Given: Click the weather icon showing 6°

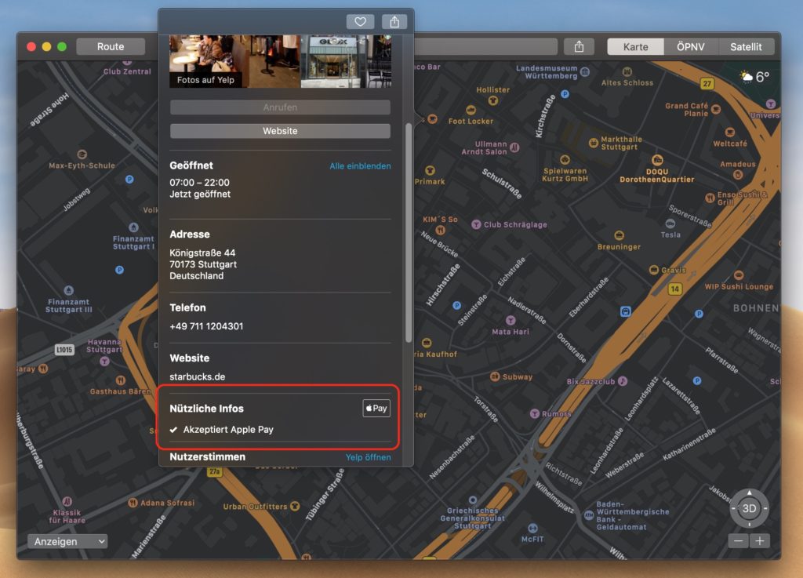Looking at the screenshot, I should (746, 77).
